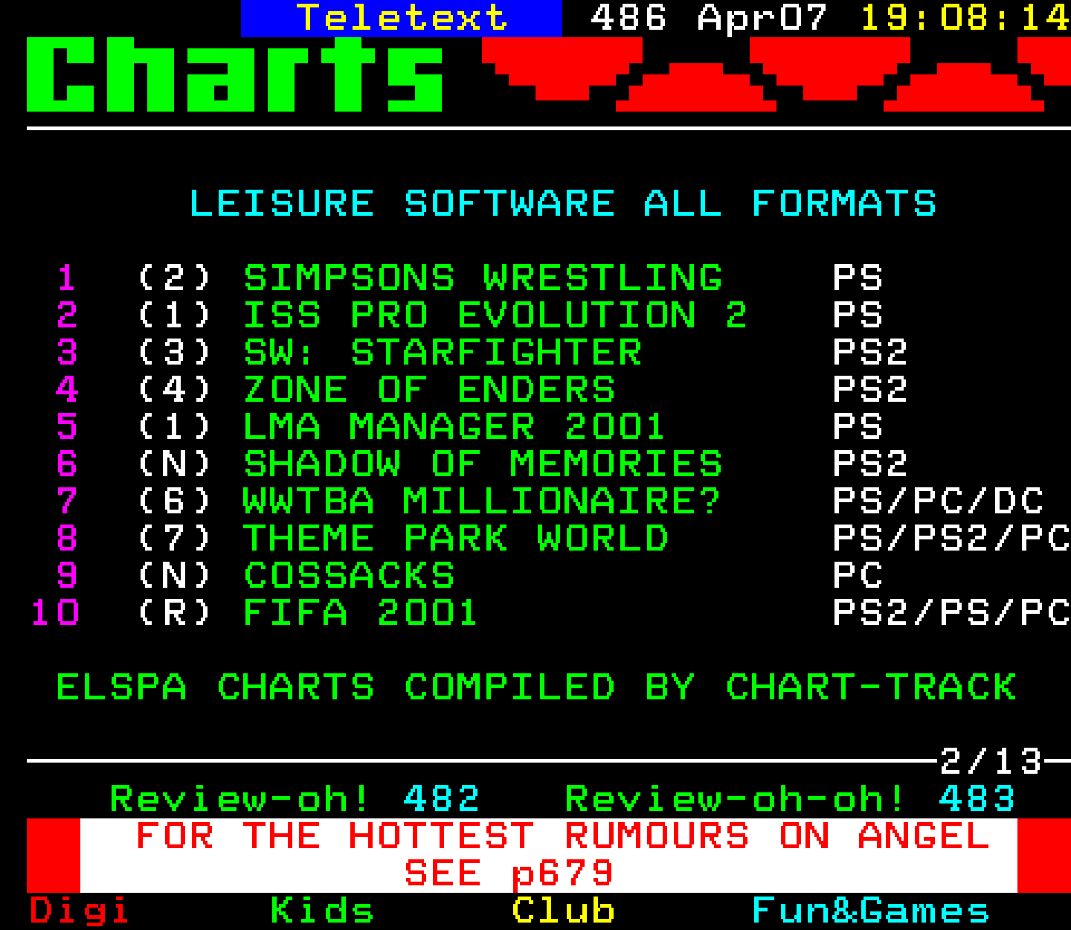1071x930 pixels.
Task: Select SHADOW OF MEMORIES chart entry
Action: coord(483,464)
